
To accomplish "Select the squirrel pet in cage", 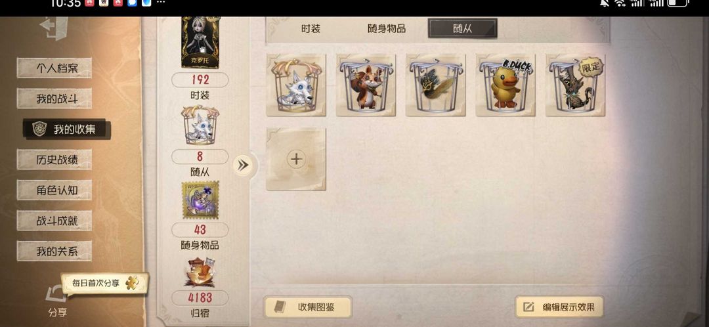I will coord(366,85).
